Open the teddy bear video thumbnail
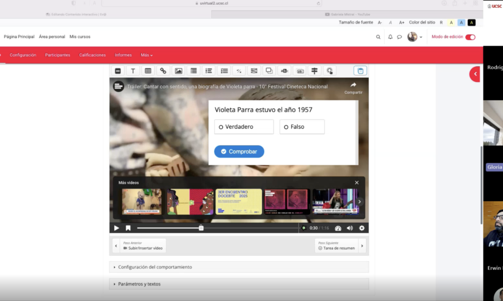Viewport: 503px width, 301px height. (x=142, y=202)
